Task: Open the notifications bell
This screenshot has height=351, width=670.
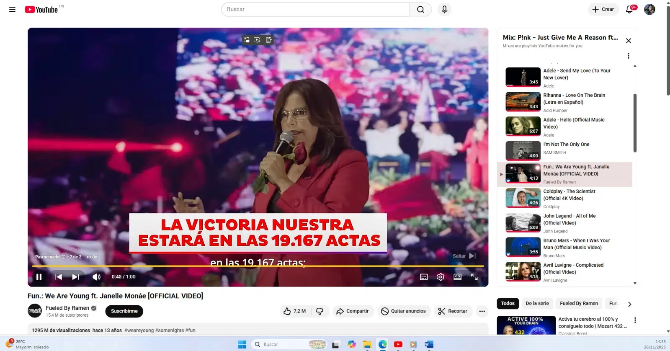Action: 629,9
